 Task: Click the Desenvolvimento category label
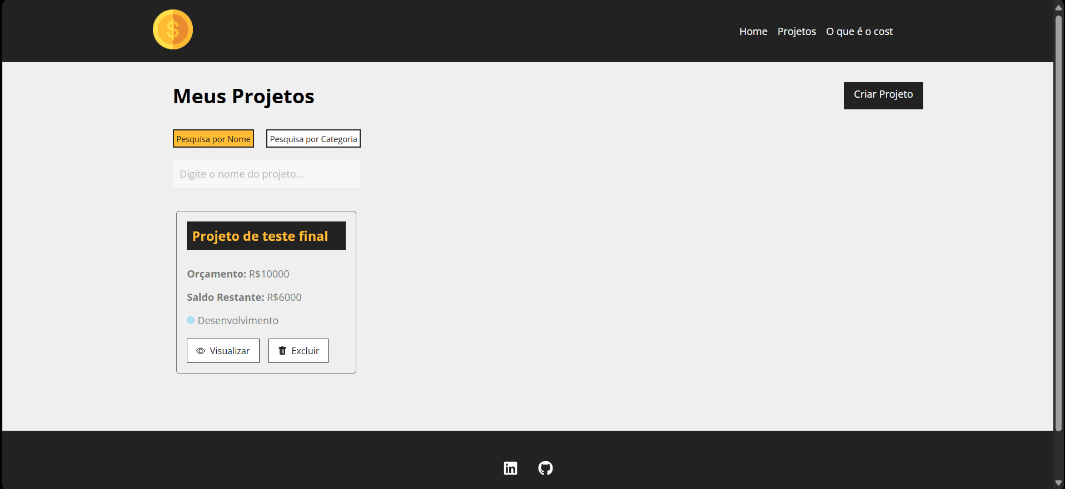coord(238,321)
